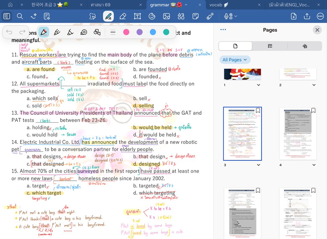
Task: Toggle the bookmark on page 3 thumbnail
Action: point(258,110)
